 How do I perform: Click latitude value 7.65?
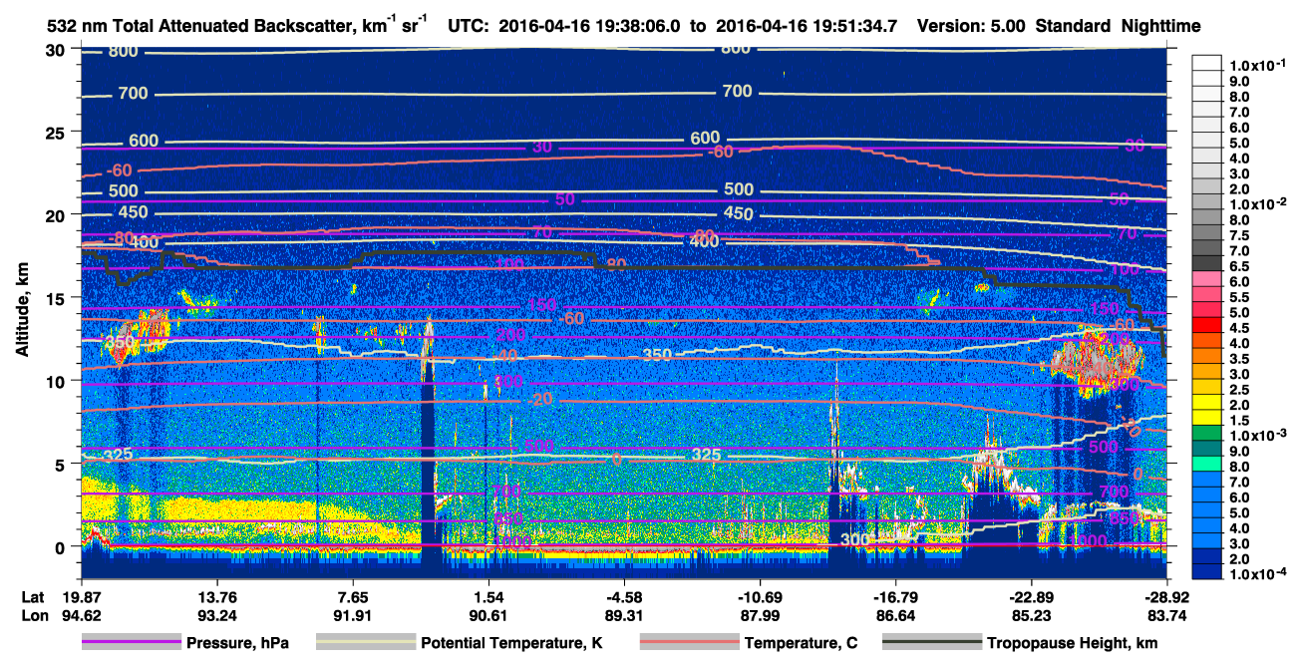point(354,597)
